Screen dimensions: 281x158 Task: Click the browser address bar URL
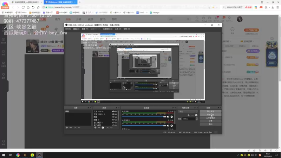tap(64, 7)
